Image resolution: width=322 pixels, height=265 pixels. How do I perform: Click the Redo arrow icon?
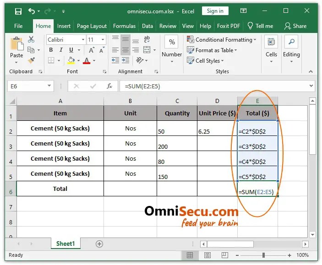coord(48,11)
